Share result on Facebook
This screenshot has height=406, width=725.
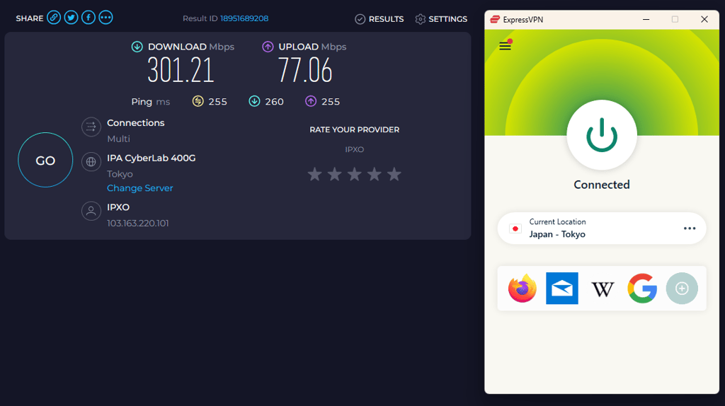coord(89,18)
